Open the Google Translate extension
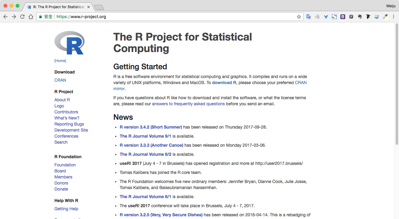The width and height of the screenshot is (399, 219). (309, 17)
